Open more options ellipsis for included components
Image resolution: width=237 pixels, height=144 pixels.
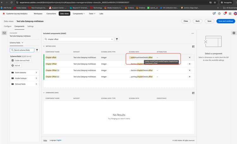click(192, 33)
